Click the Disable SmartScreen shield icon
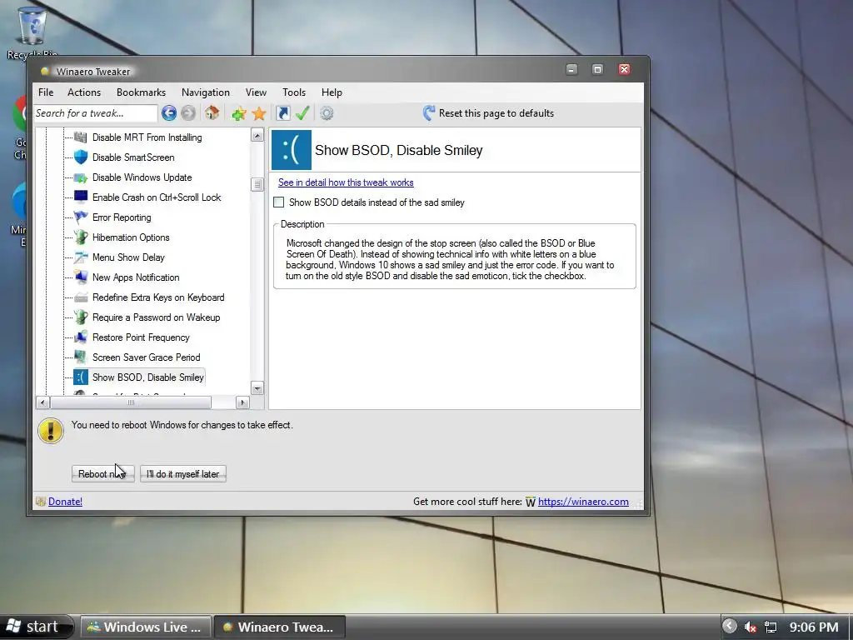Image resolution: width=853 pixels, height=640 pixels. point(81,157)
